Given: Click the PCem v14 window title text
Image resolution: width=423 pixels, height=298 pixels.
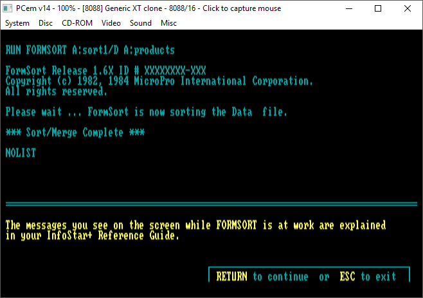Looking at the screenshot, I should point(148,8).
